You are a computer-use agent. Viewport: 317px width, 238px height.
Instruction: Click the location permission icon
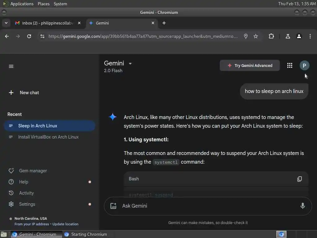tap(245, 36)
